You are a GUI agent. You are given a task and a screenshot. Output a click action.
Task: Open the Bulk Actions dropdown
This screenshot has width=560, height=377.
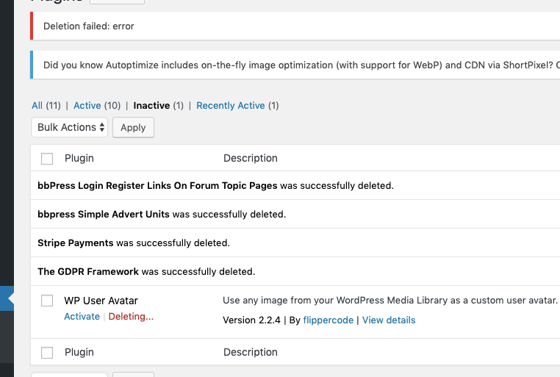tap(70, 127)
